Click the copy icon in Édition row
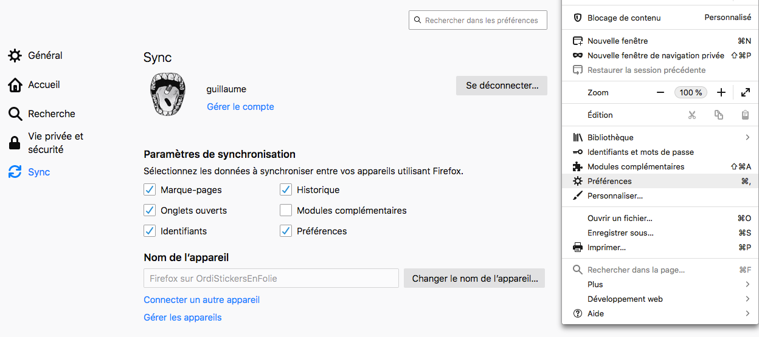Screen dimensions: 759x337 click(719, 115)
